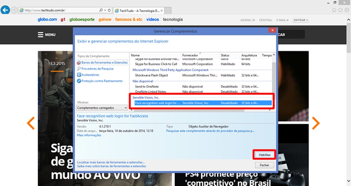This screenshot has height=186, width=351.
Task: Click the Mais informações link
Action: (89, 135)
